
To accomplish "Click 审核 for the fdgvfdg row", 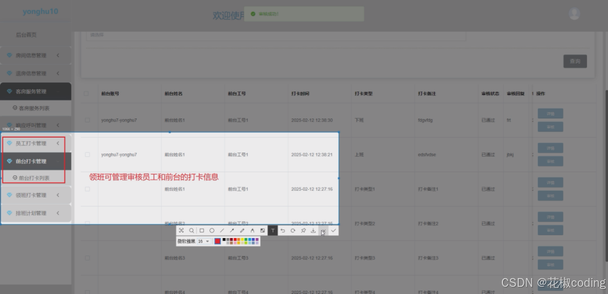I will (550, 127).
